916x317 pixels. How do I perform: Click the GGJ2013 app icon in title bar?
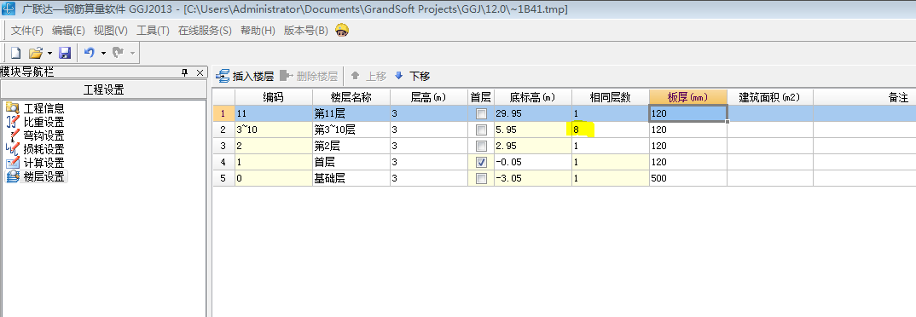(9, 9)
